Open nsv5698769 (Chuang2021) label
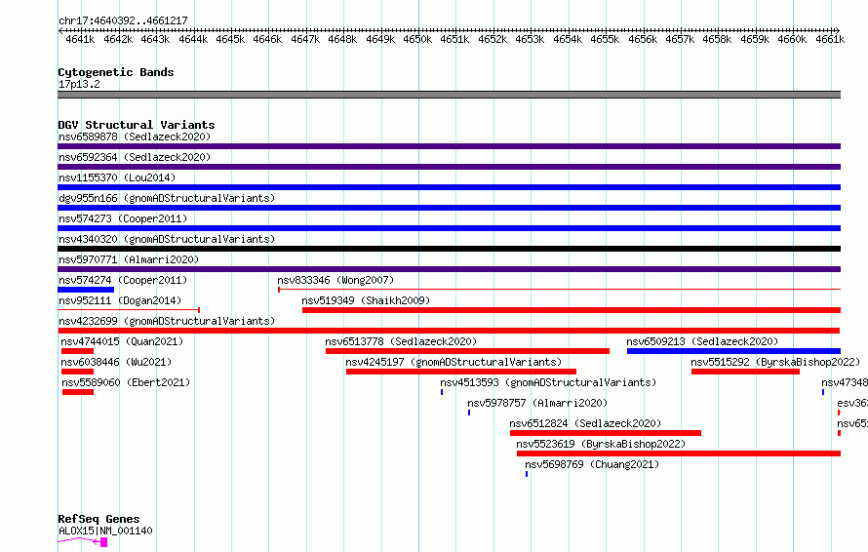868x552 pixels. (592, 464)
